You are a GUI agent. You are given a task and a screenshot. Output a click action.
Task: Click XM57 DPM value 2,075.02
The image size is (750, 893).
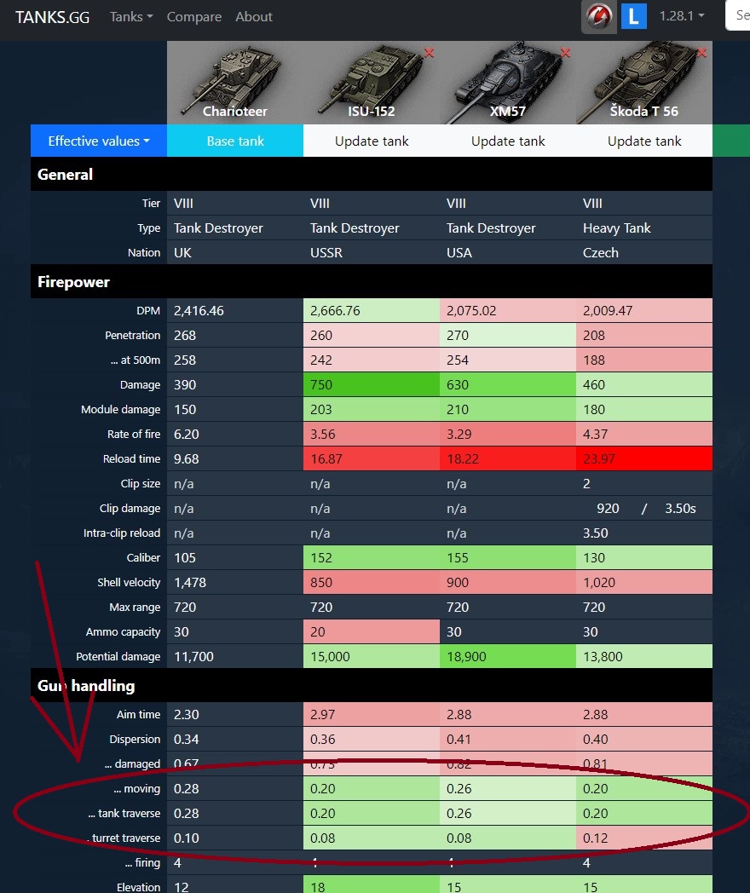click(x=471, y=310)
